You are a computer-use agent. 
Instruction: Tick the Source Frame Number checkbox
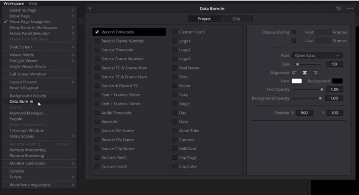coord(97,59)
